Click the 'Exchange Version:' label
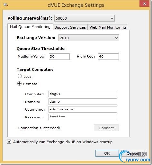The image size is (152, 165). pos(36,38)
